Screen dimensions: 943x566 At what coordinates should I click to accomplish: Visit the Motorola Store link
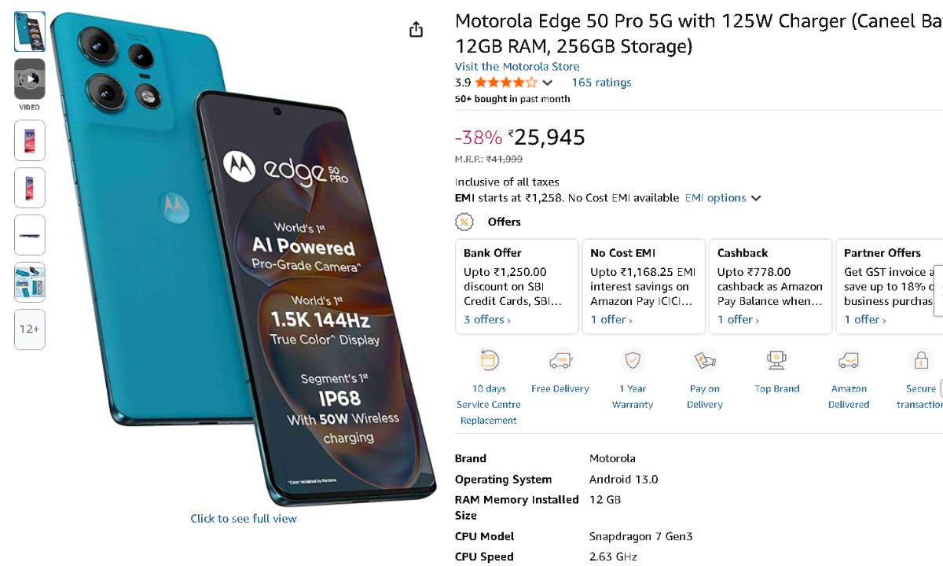(x=517, y=67)
